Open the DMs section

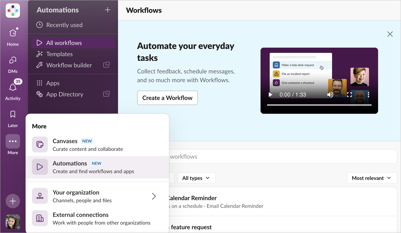click(13, 65)
